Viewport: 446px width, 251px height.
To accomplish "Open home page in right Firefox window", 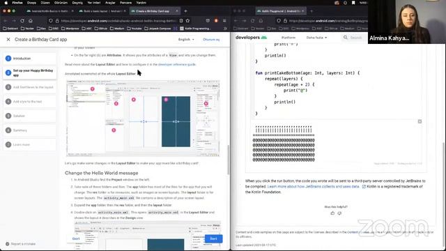I will (x=261, y=21).
